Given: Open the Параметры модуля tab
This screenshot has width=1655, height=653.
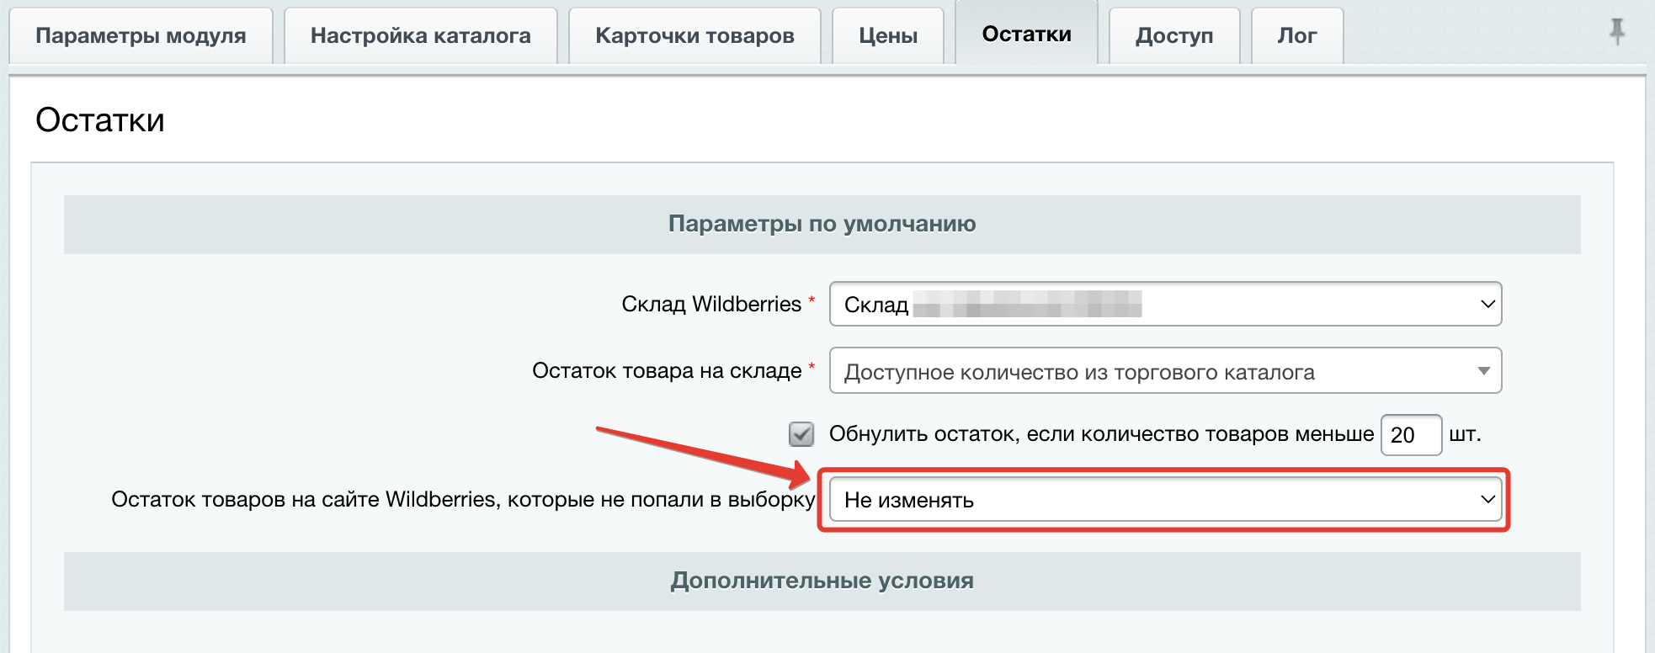Looking at the screenshot, I should tap(141, 35).
